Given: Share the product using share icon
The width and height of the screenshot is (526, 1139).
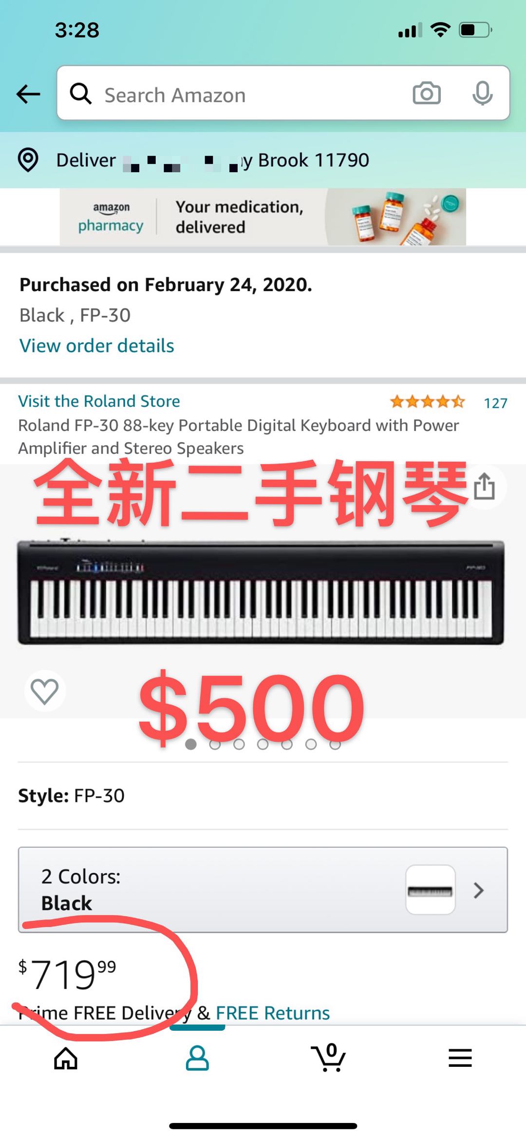Looking at the screenshot, I should (484, 487).
